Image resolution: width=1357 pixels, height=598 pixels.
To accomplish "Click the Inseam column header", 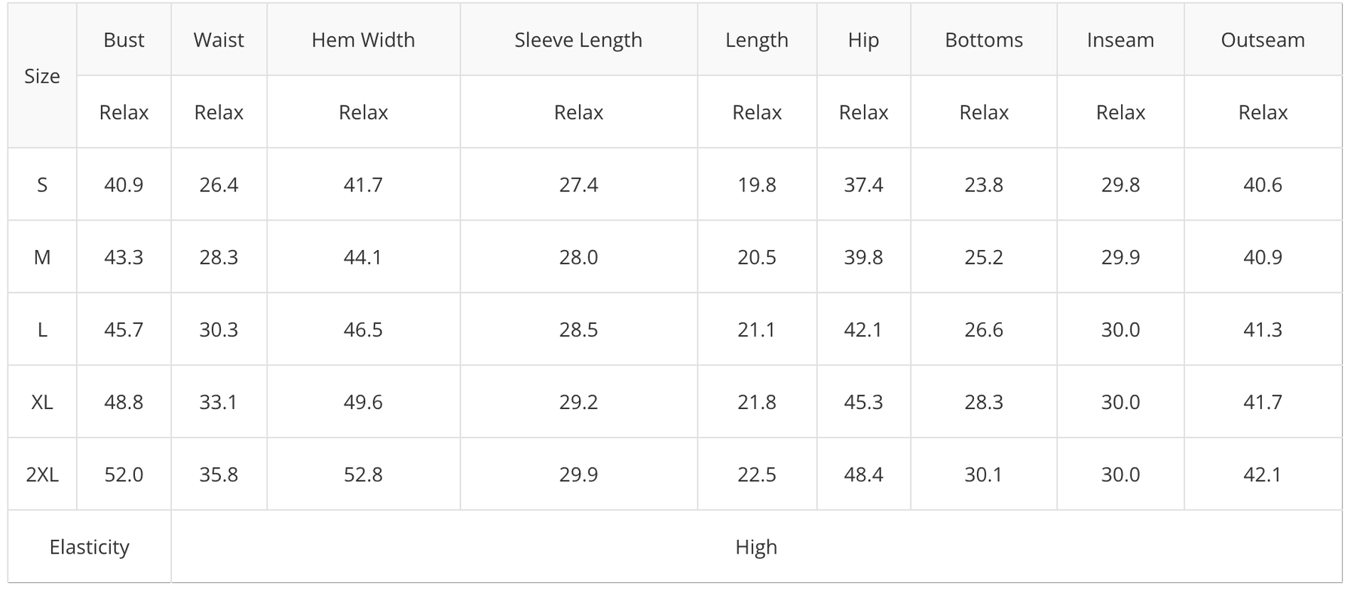I will tap(1120, 40).
